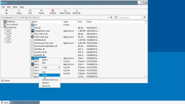This screenshot has width=185, height=104.
Task: Select the Desktop icon in sidebar
Action: pos(5,21)
